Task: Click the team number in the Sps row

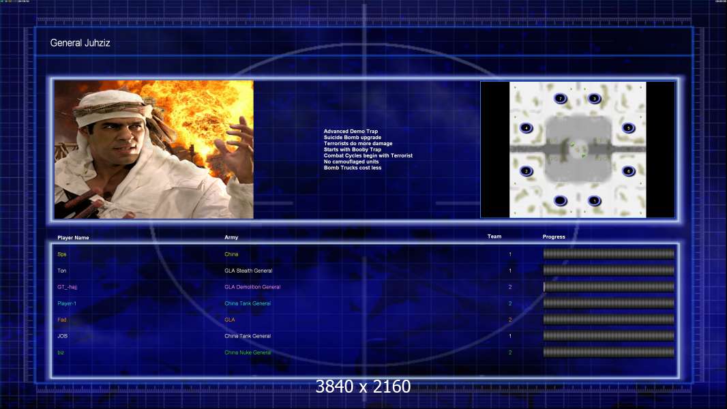Action: (x=510, y=254)
